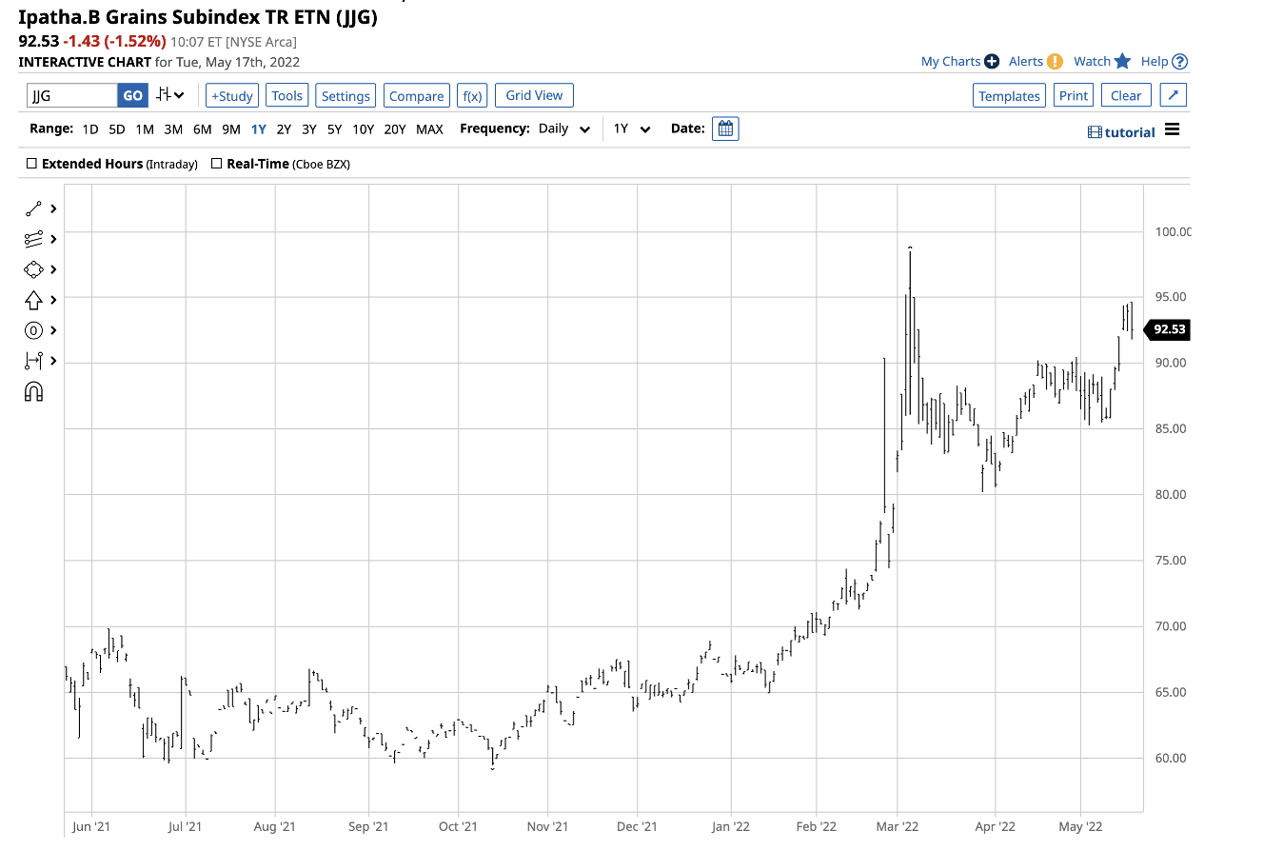Click the Watch link

click(x=1092, y=61)
